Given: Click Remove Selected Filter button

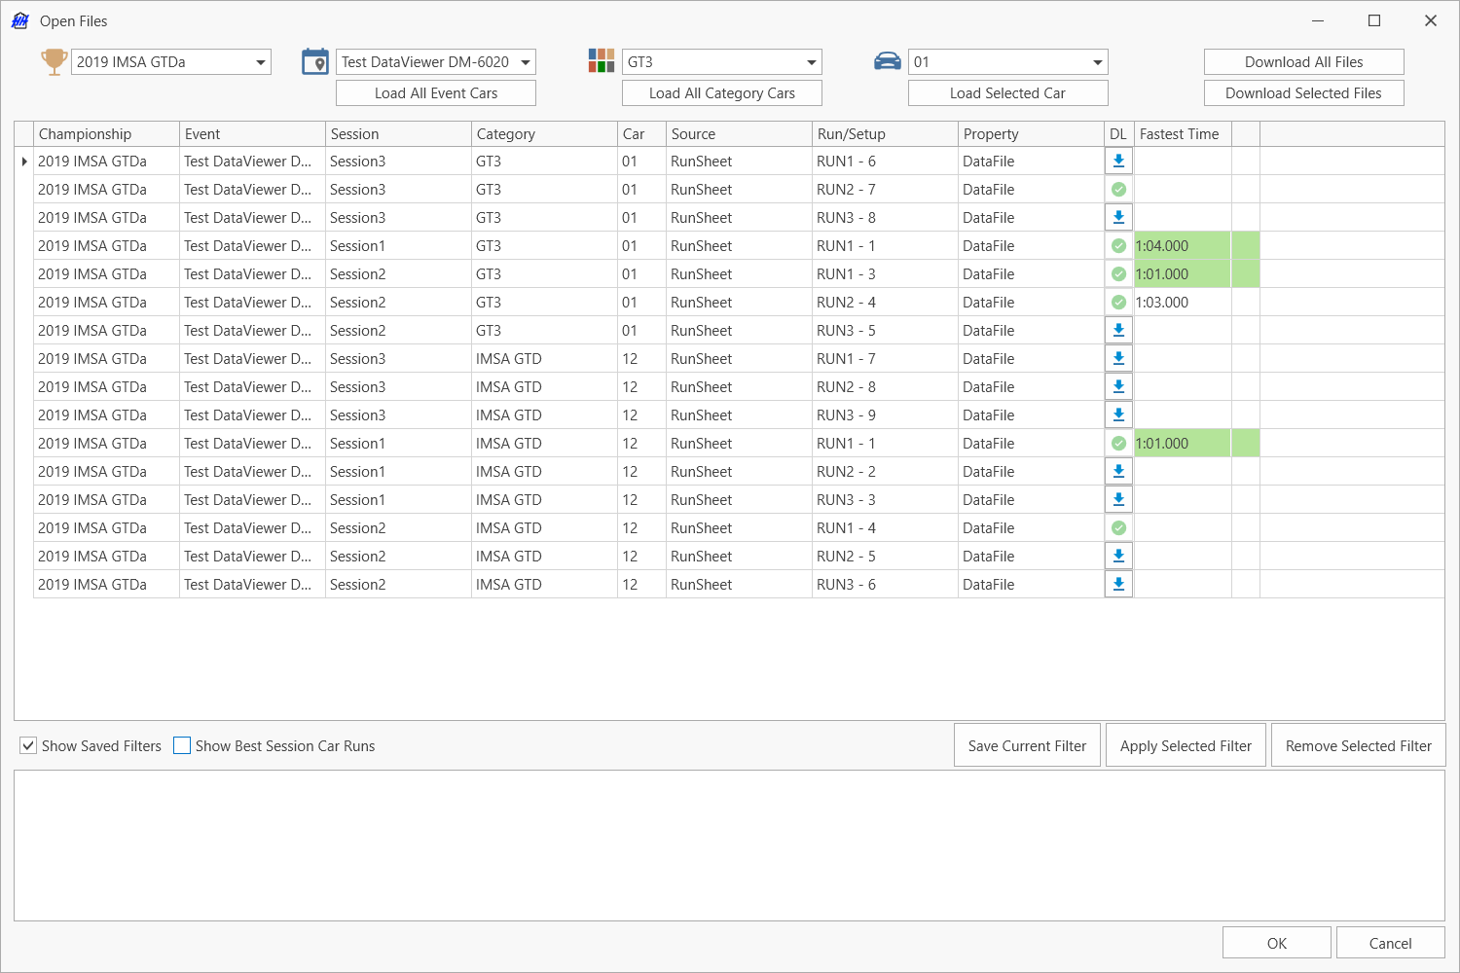Looking at the screenshot, I should point(1359,745).
